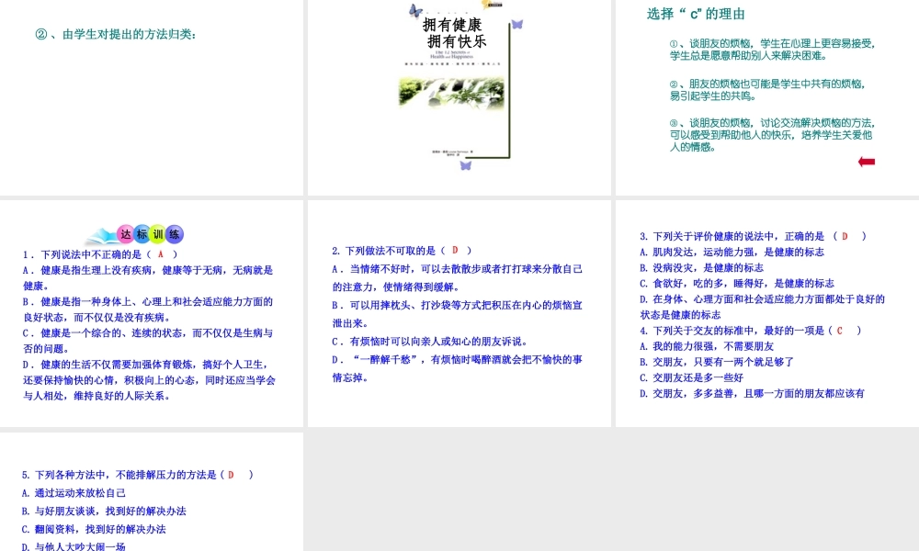The width and height of the screenshot is (919, 551).
Task: Select reason ③ 讨论交流解决烦恼的方法
Action: [773, 135]
